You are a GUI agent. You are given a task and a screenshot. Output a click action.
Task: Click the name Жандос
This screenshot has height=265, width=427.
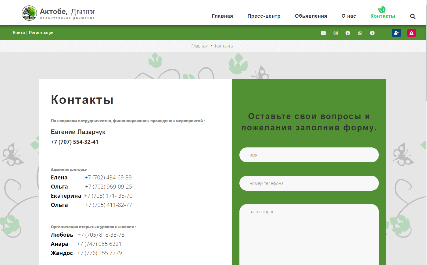pyautogui.click(x=62, y=253)
